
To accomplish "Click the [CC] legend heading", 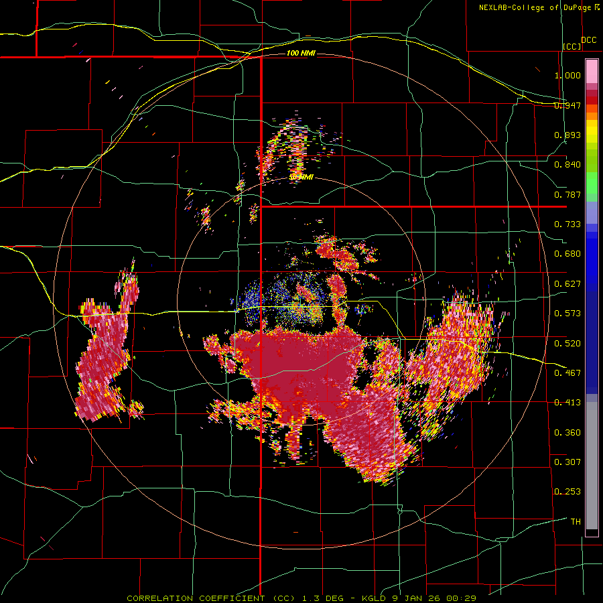I will (572, 46).
